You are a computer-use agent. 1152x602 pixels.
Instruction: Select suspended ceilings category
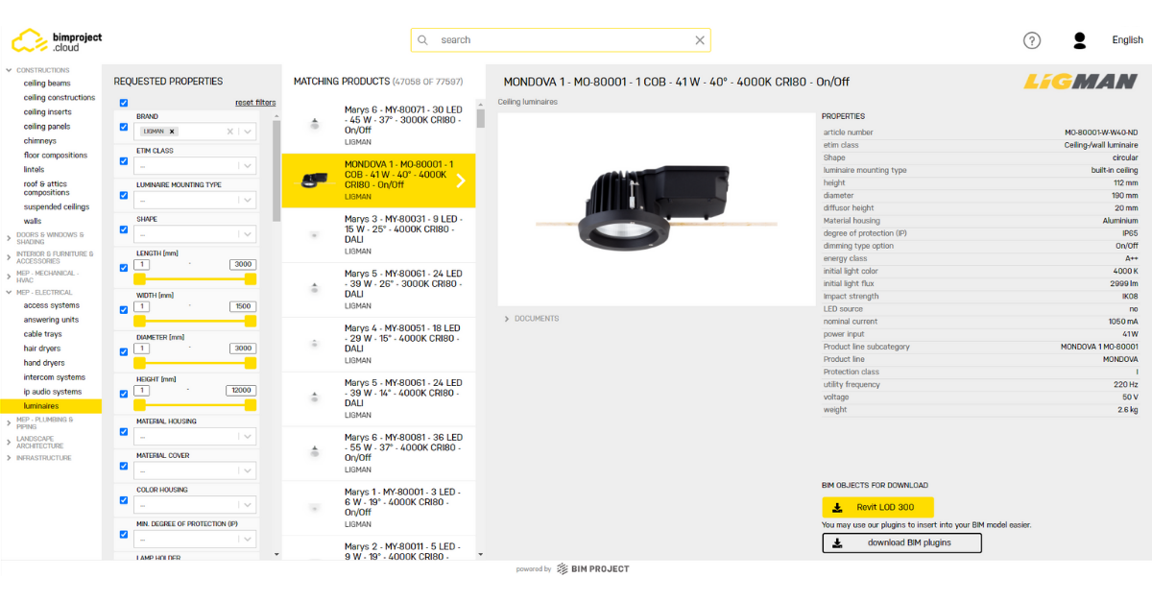pos(57,206)
